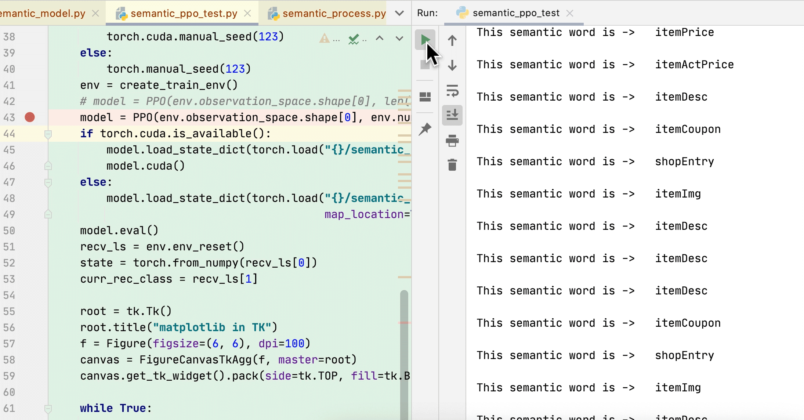Click the trash Clear All icon
This screenshot has height=420, width=804.
point(452,165)
